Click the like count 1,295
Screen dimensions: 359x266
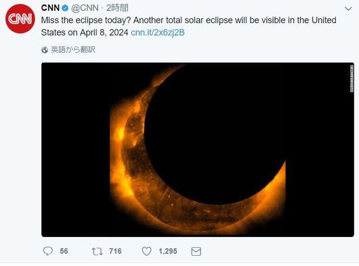click(168, 251)
